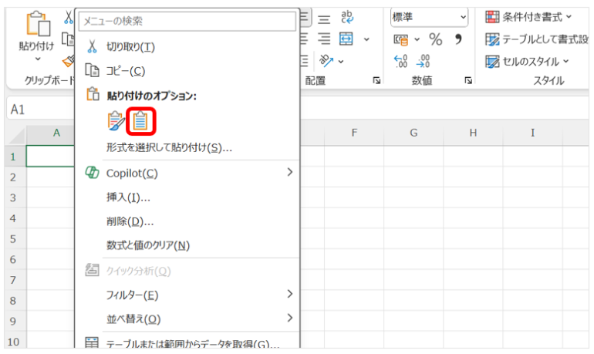
Task: Select column F header
Action: 354,133
